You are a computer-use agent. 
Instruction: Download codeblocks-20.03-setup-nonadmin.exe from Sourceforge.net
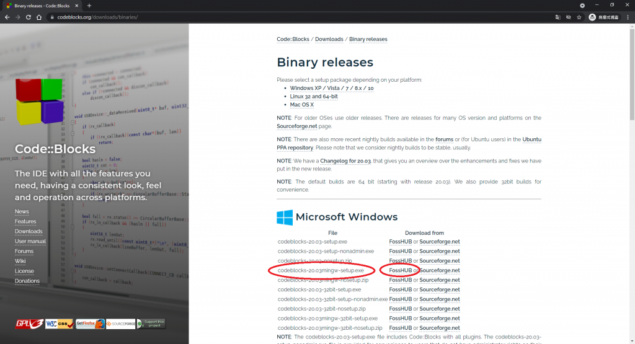coord(440,251)
